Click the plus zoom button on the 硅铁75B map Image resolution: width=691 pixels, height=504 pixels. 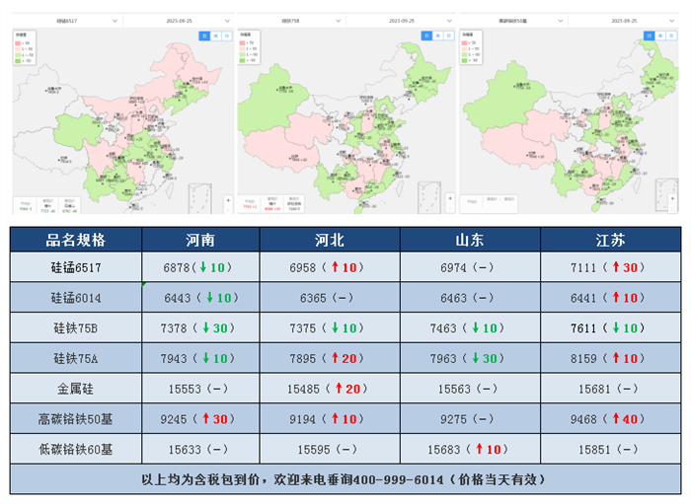pyautogui.click(x=451, y=198)
